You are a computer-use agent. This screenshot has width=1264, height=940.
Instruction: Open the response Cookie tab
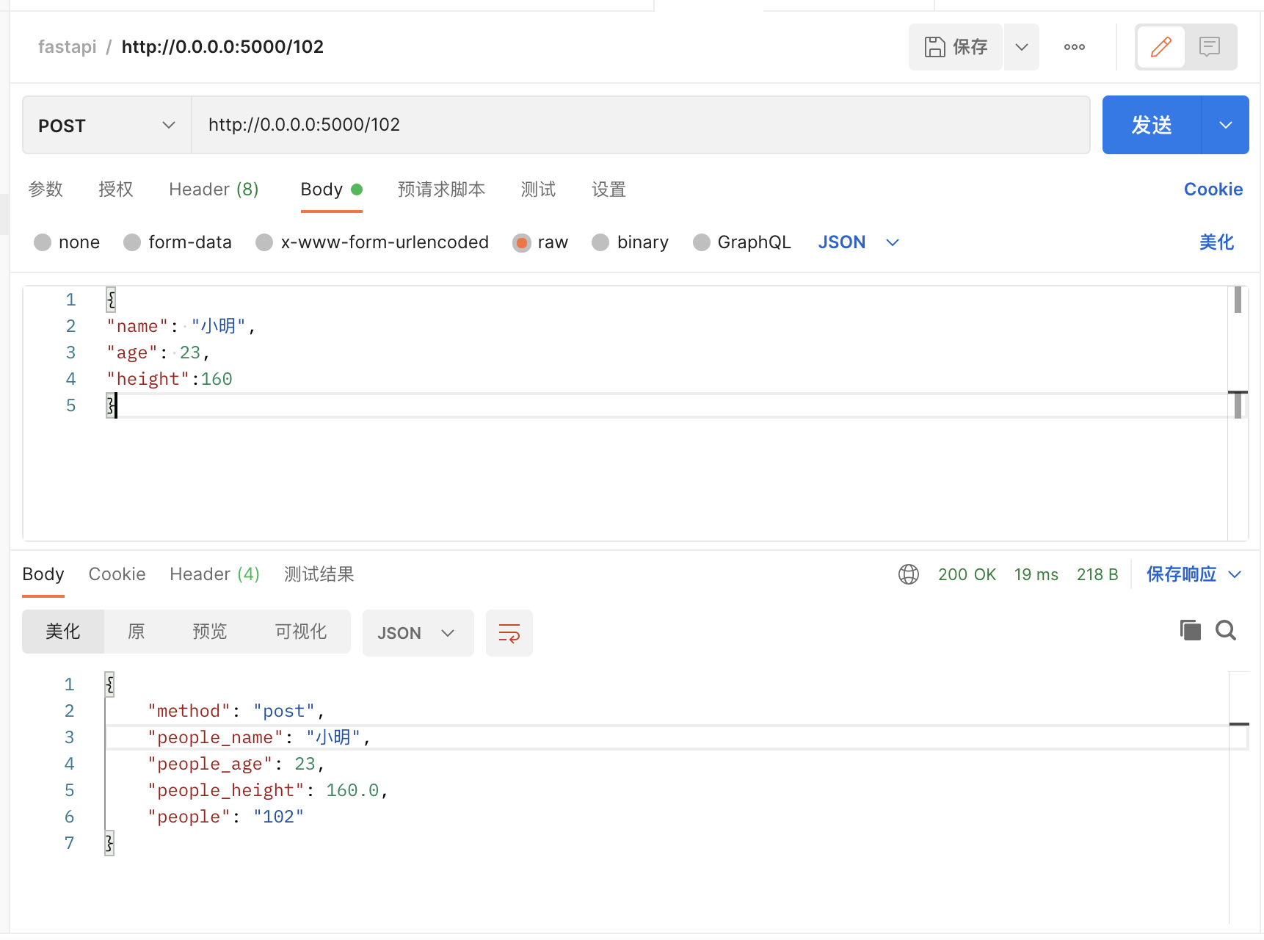click(x=117, y=574)
